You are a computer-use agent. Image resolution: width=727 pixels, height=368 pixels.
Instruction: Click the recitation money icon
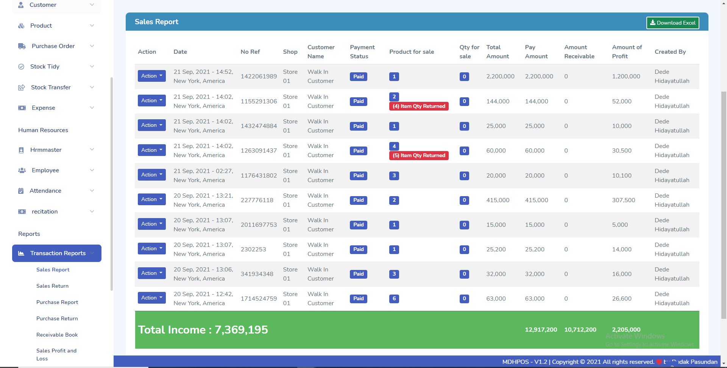[22, 212]
